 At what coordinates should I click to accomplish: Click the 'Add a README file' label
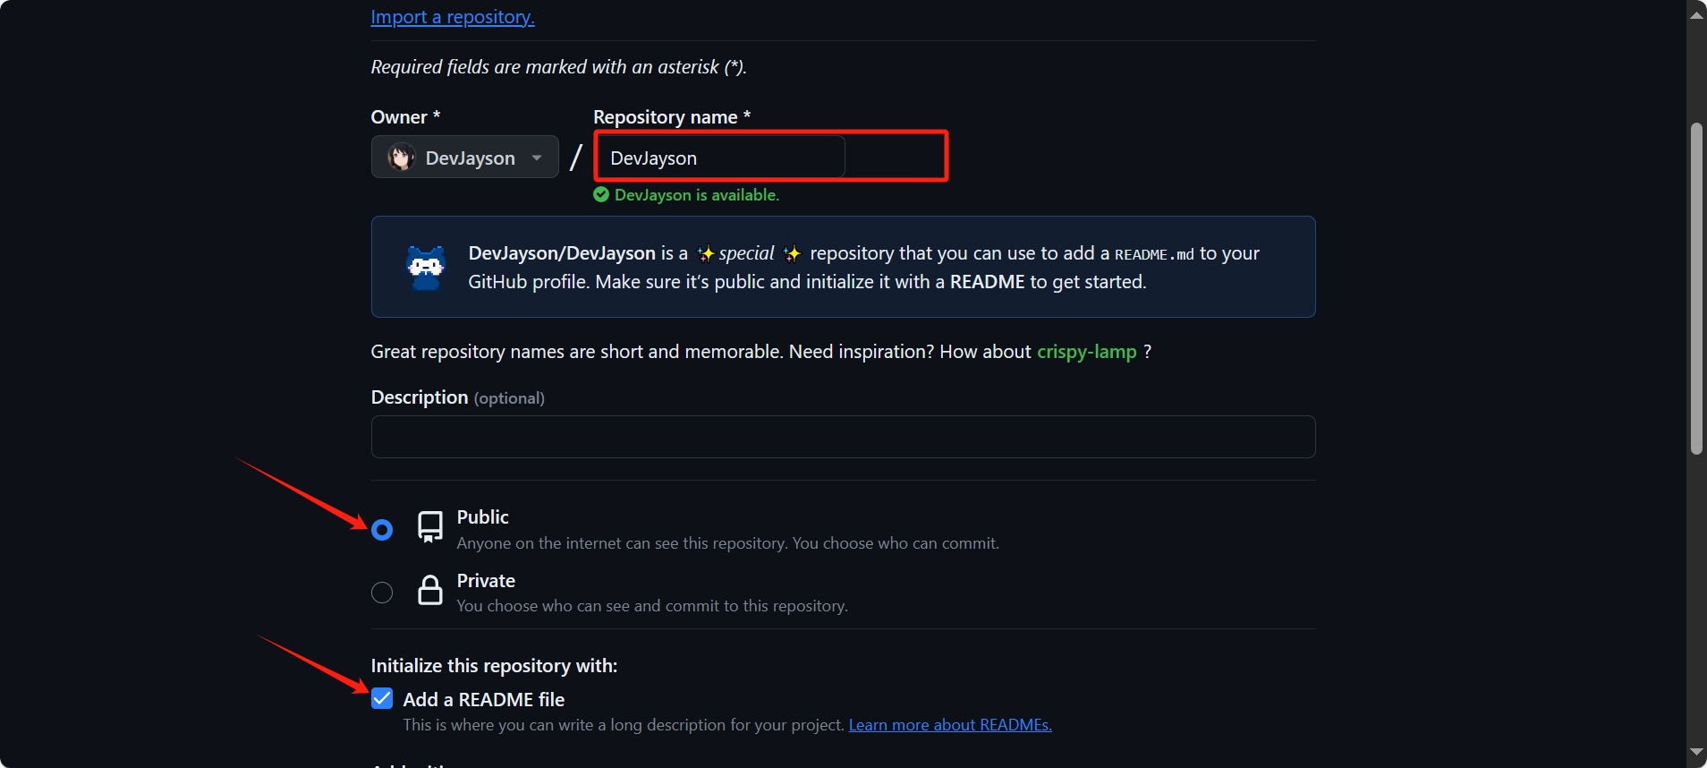coord(484,700)
